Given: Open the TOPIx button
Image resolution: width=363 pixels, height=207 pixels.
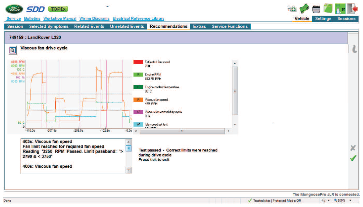Looking at the screenshot, I should tap(58, 9).
